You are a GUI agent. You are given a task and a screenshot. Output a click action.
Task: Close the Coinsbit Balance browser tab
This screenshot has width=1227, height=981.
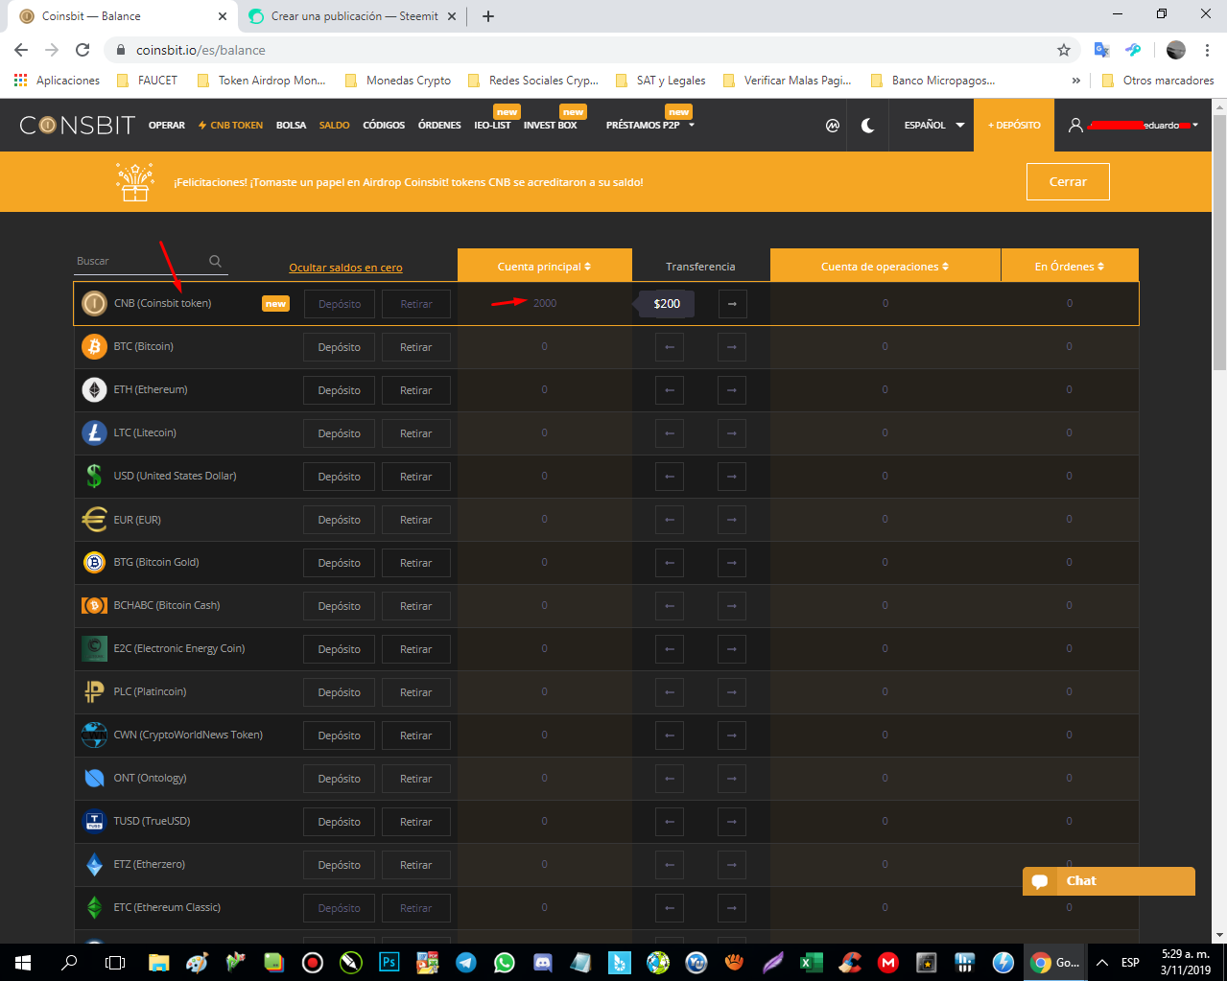223,16
